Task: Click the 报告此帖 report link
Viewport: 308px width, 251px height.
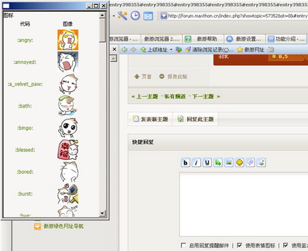Action: pos(173,76)
